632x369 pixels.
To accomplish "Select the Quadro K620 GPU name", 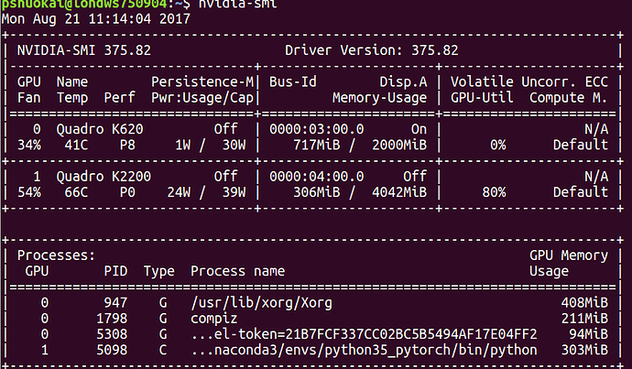I will point(100,129).
